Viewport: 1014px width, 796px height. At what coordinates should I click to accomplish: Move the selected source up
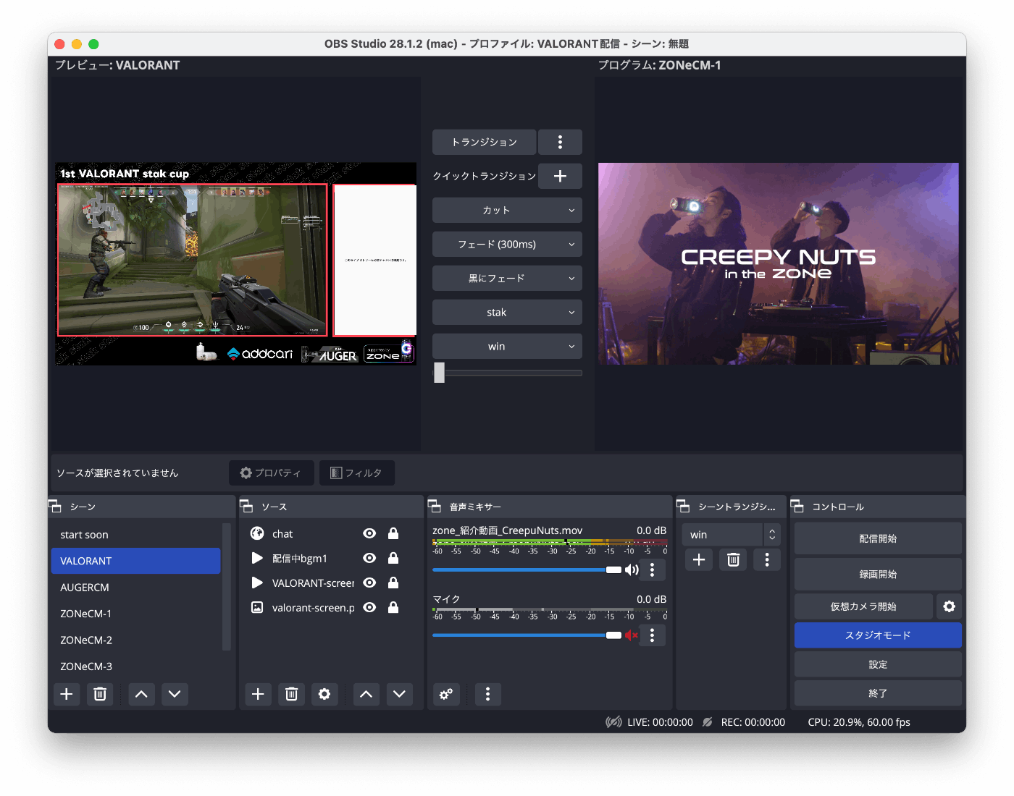pyautogui.click(x=366, y=694)
